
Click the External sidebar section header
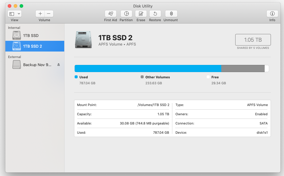tap(15, 57)
